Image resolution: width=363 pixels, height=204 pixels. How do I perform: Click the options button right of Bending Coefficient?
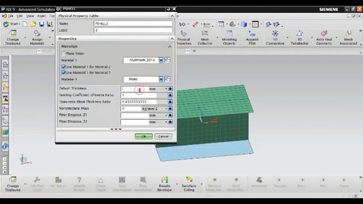tap(170, 95)
